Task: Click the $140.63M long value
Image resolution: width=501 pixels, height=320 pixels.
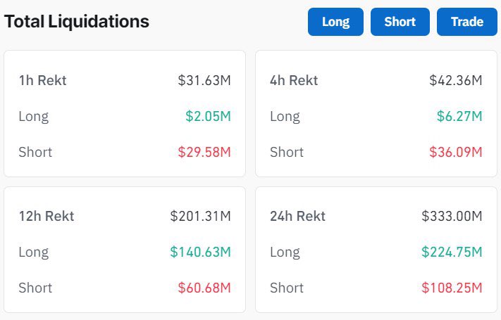Action: [200, 252]
